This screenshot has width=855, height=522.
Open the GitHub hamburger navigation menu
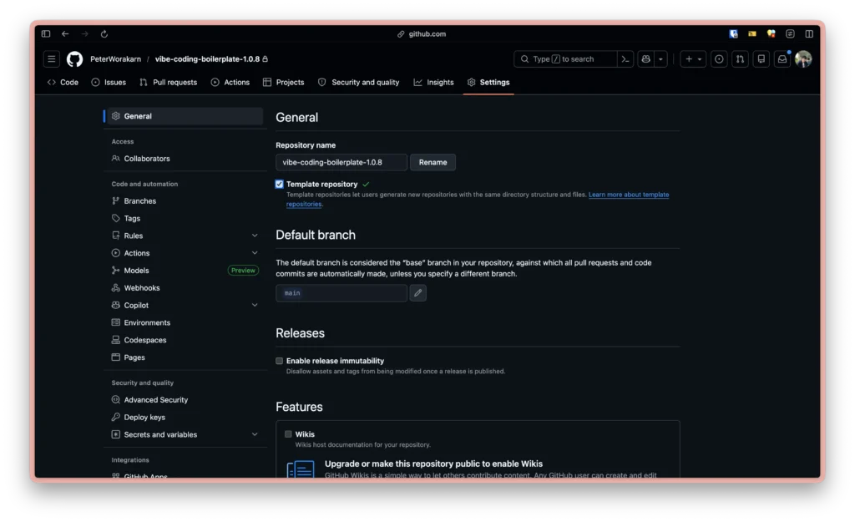click(51, 59)
